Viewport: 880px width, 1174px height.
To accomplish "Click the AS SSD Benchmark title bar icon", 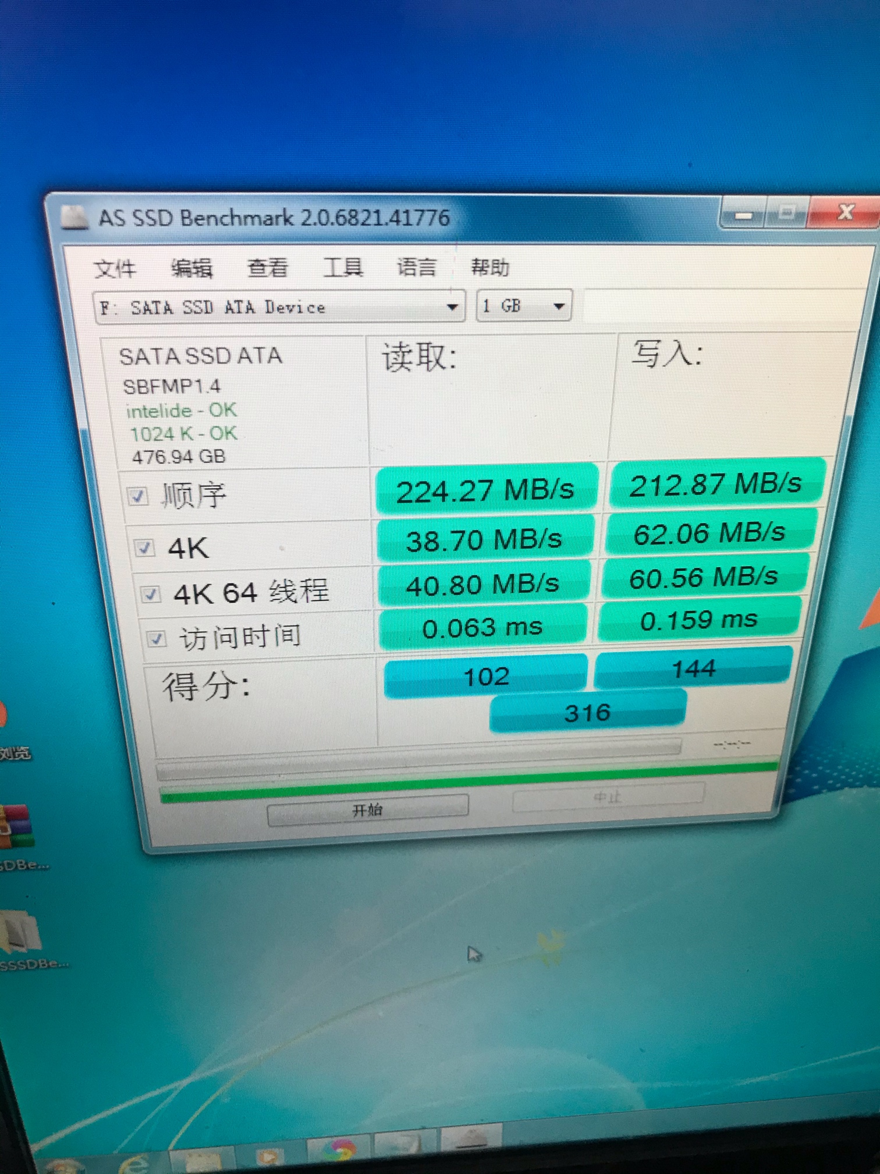I will pos(74,218).
